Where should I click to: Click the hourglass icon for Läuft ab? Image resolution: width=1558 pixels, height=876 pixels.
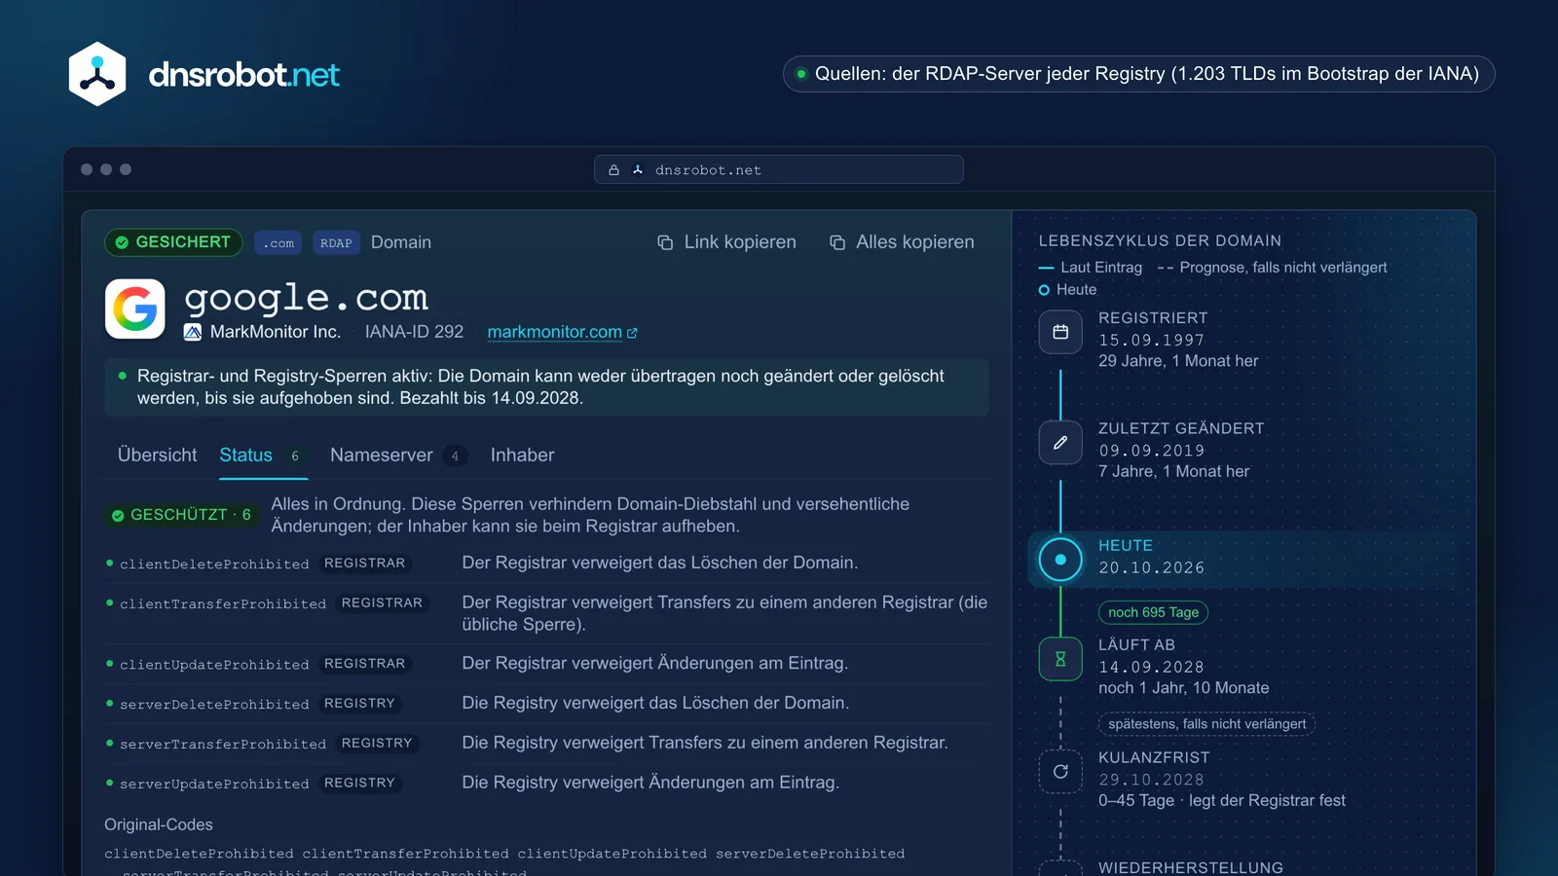(1060, 659)
